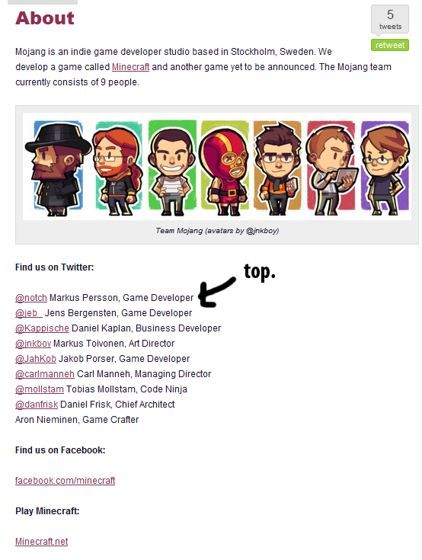Open the @jnkboy Twitter link
Image resolution: width=422 pixels, height=560 pixels.
point(34,344)
